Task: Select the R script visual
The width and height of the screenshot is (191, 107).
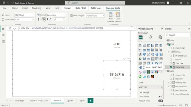Action: [x=153, y=63]
